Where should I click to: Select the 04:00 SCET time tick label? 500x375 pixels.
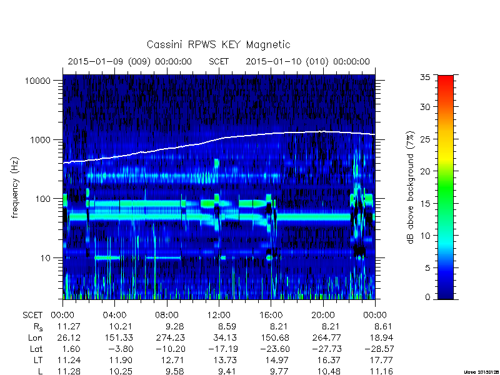(x=114, y=316)
